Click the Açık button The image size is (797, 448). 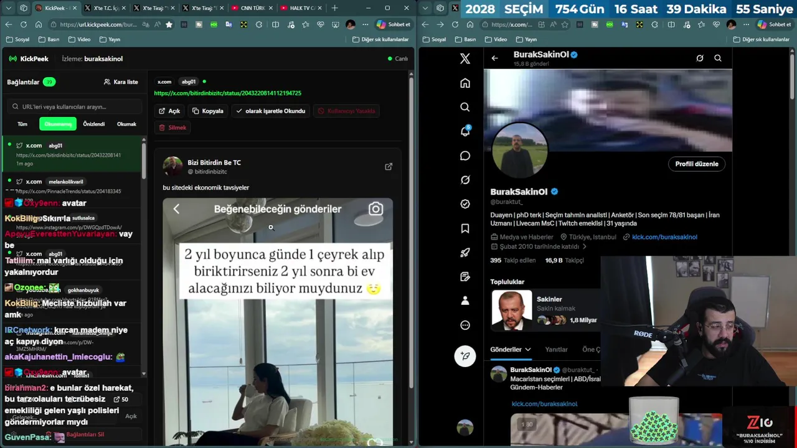pyautogui.click(x=169, y=111)
